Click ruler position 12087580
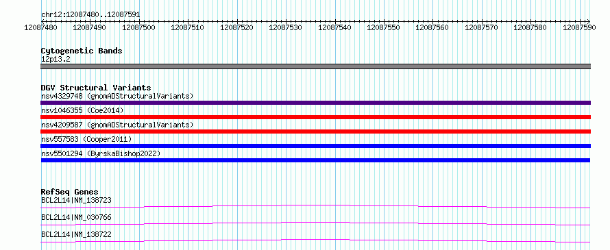This screenshot has height=250, width=610. 530,27
